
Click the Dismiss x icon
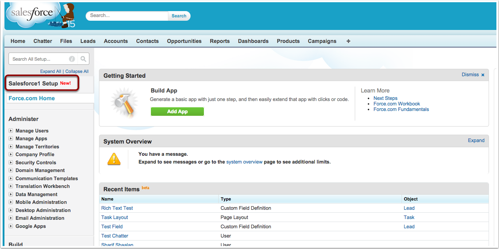483,75
